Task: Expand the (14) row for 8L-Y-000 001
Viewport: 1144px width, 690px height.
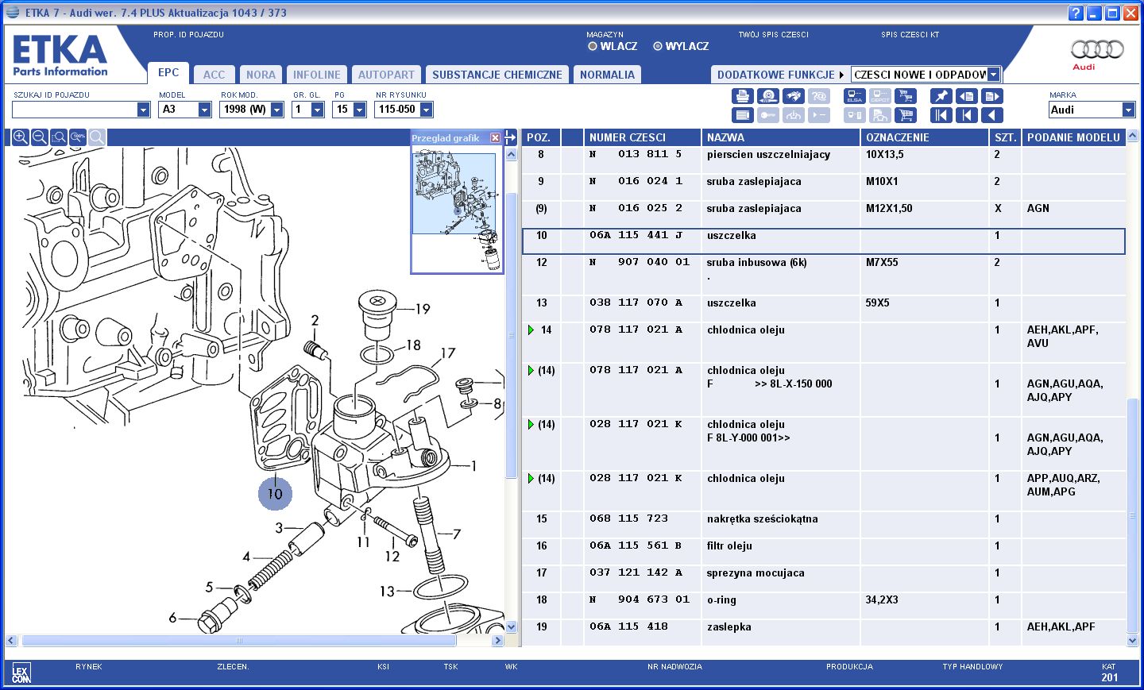Action: 531,424
